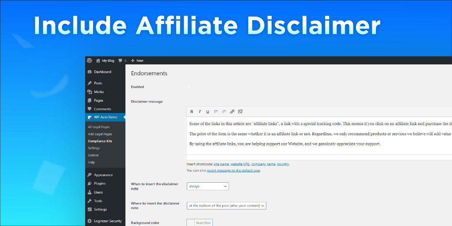
Task: Click the Plugins plug icon
Action: click(x=90, y=184)
